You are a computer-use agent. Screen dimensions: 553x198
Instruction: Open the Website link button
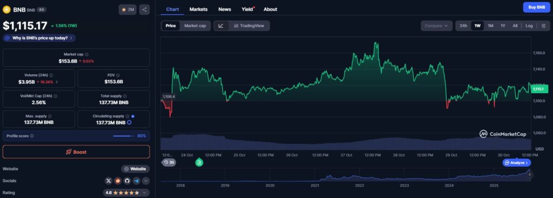point(136,169)
